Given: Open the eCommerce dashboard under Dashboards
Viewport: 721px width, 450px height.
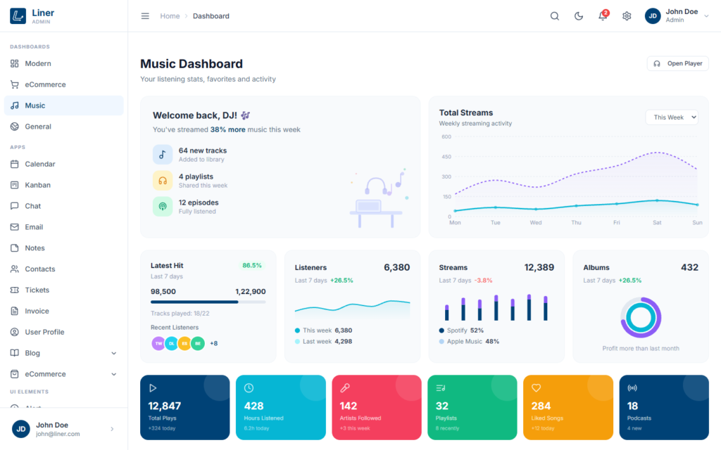Looking at the screenshot, I should [64, 84].
